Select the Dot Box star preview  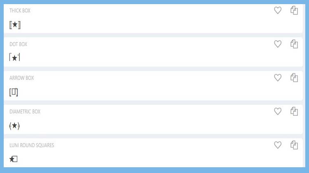pyautogui.click(x=14, y=57)
